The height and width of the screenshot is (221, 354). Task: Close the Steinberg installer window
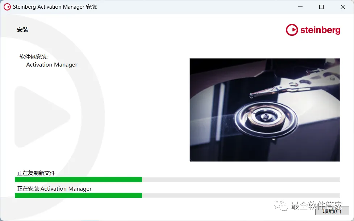342,7
